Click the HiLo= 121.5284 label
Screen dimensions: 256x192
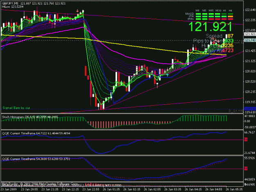click(13, 7)
